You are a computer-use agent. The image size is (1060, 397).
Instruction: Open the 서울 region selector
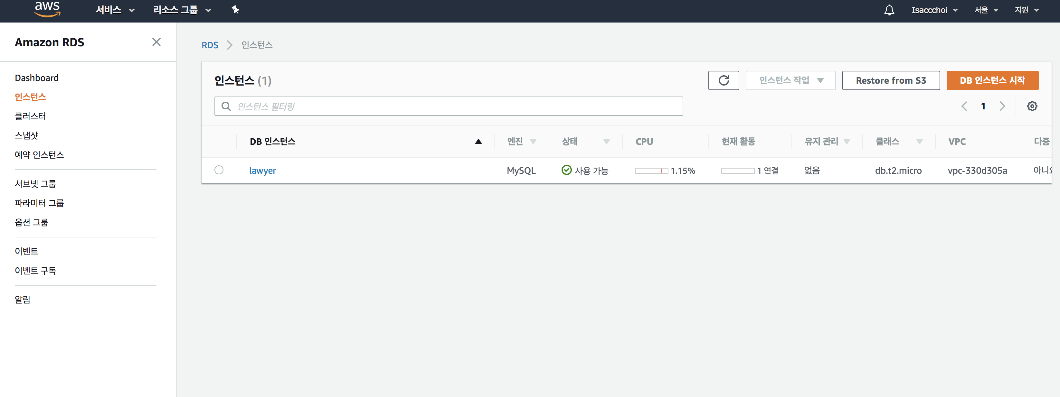pyautogui.click(x=986, y=10)
